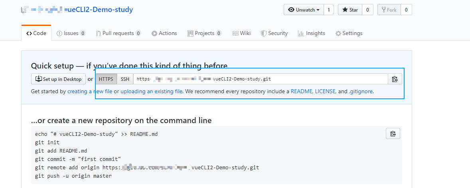Open the Wiki tab
Viewport: 470px width, 188px height.
241,33
